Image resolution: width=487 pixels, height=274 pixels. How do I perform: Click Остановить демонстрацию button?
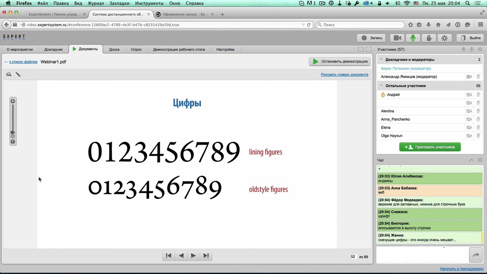pyautogui.click(x=339, y=61)
